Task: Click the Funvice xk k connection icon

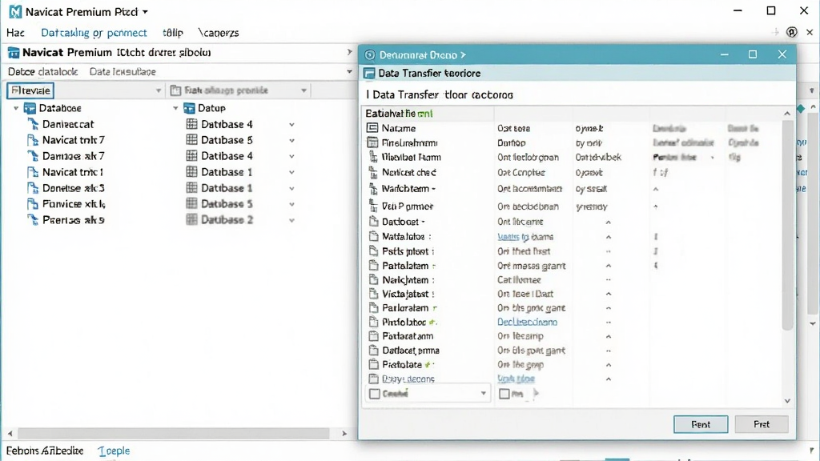Action: click(32, 204)
